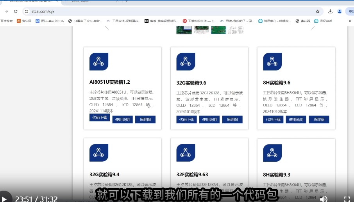This screenshot has width=354, height=202.
Task: Click the 32G实验箱9.4 title
Action: (104, 175)
